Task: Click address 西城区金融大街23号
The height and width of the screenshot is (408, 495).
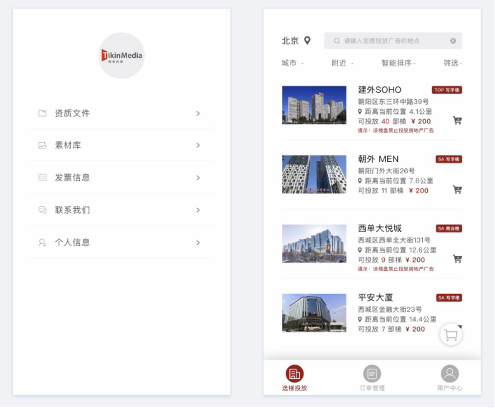Action: 390,310
